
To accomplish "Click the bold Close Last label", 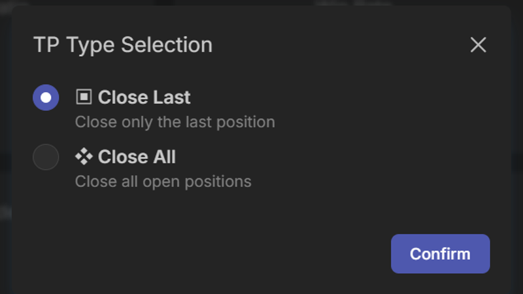I will 144,97.
